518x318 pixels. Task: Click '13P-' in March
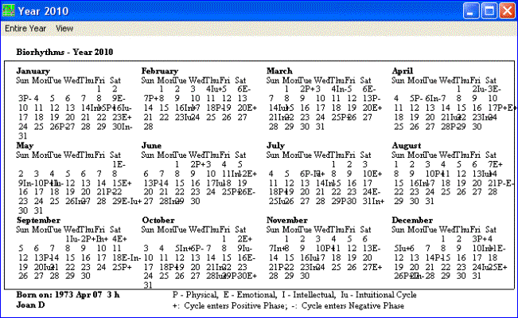coord(372,98)
